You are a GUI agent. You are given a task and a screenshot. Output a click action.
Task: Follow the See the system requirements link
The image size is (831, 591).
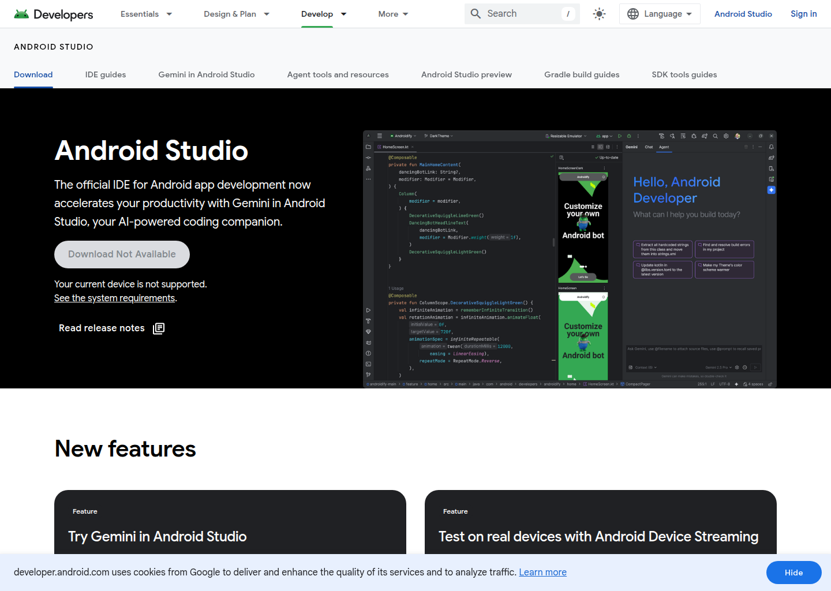115,298
